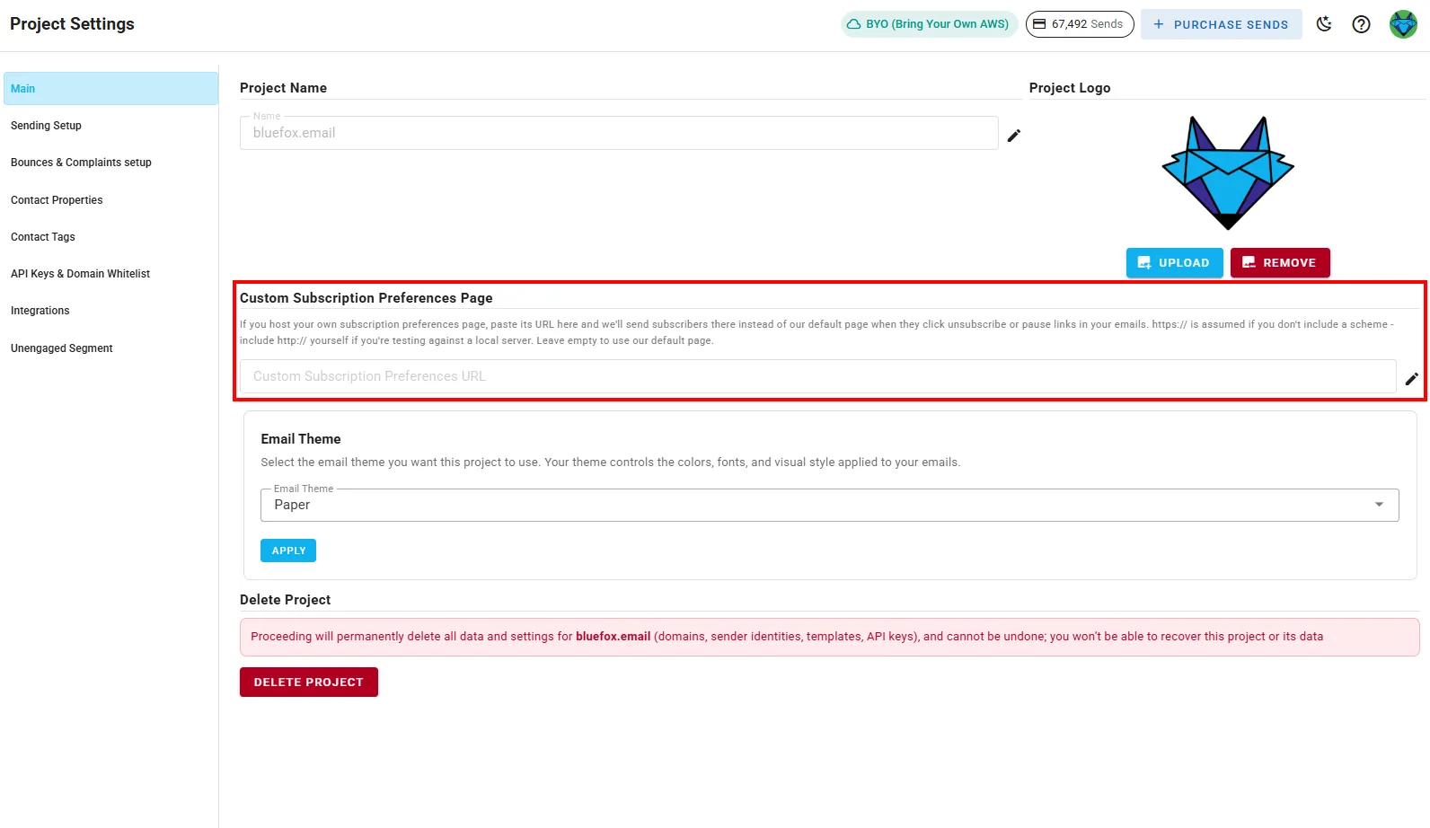The height and width of the screenshot is (828, 1430).
Task: Open the Email Theme dropdown
Action: (830, 505)
